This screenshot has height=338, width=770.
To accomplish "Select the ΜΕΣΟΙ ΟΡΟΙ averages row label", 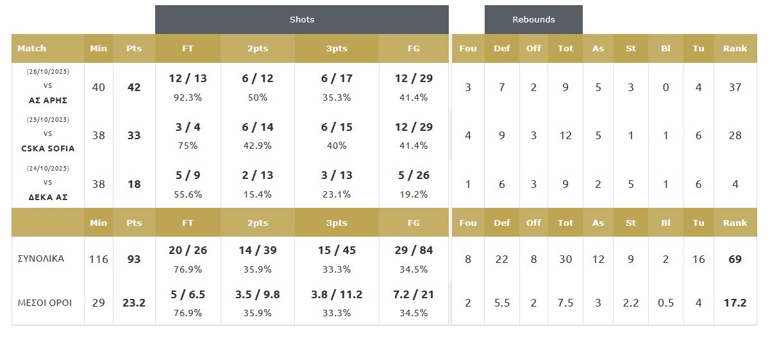I will click(x=44, y=302).
